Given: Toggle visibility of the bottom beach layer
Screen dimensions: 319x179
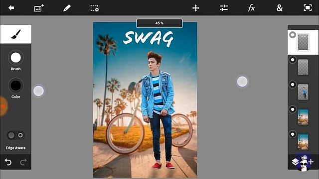Looking at the screenshot, I should (x=293, y=134).
